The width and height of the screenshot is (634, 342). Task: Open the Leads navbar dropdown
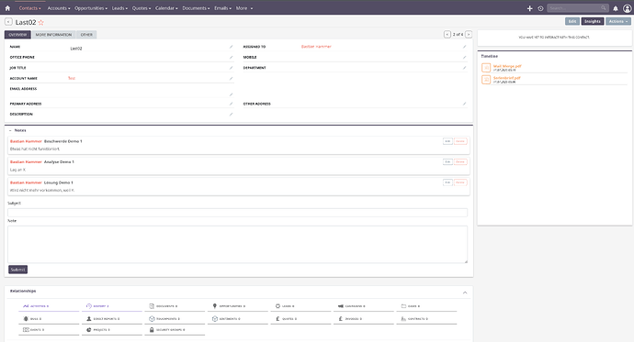click(119, 8)
